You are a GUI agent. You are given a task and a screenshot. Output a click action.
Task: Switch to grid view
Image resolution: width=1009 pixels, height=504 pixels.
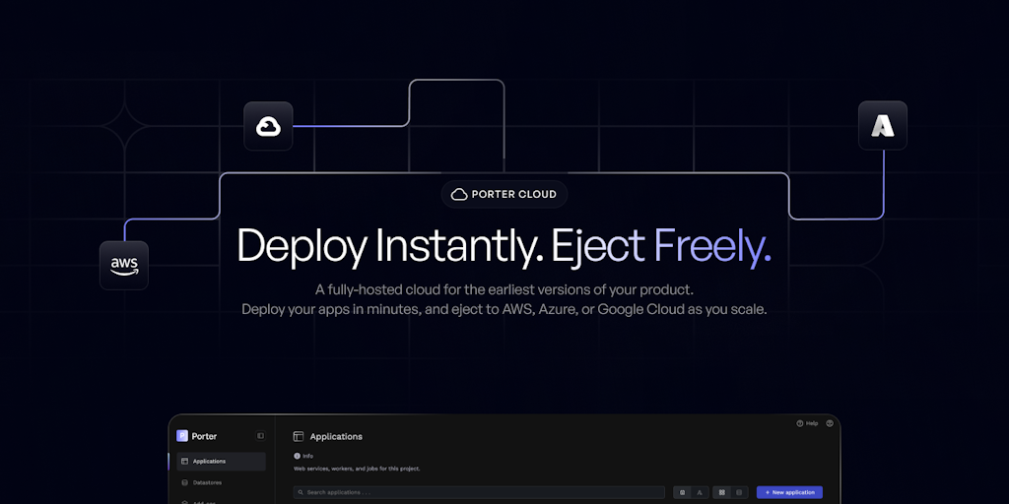pyautogui.click(x=722, y=492)
